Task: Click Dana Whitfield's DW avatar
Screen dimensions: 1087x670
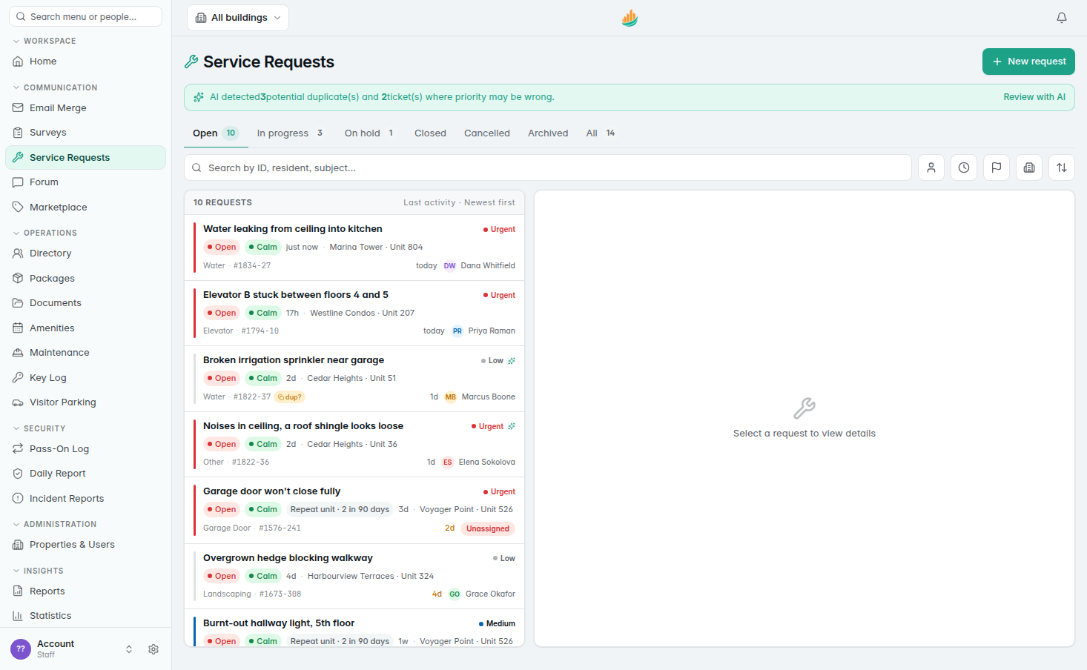Action: tap(450, 266)
